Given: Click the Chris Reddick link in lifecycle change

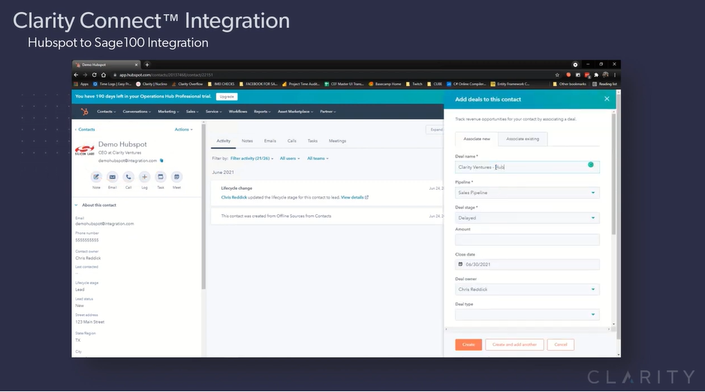Looking at the screenshot, I should pos(233,197).
